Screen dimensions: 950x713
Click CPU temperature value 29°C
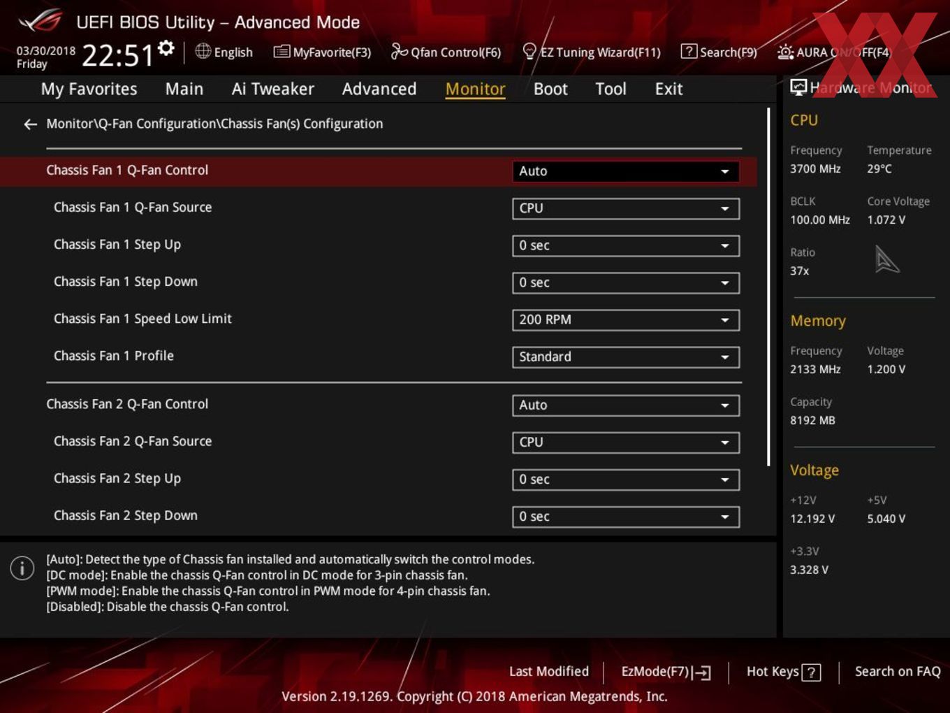879,168
